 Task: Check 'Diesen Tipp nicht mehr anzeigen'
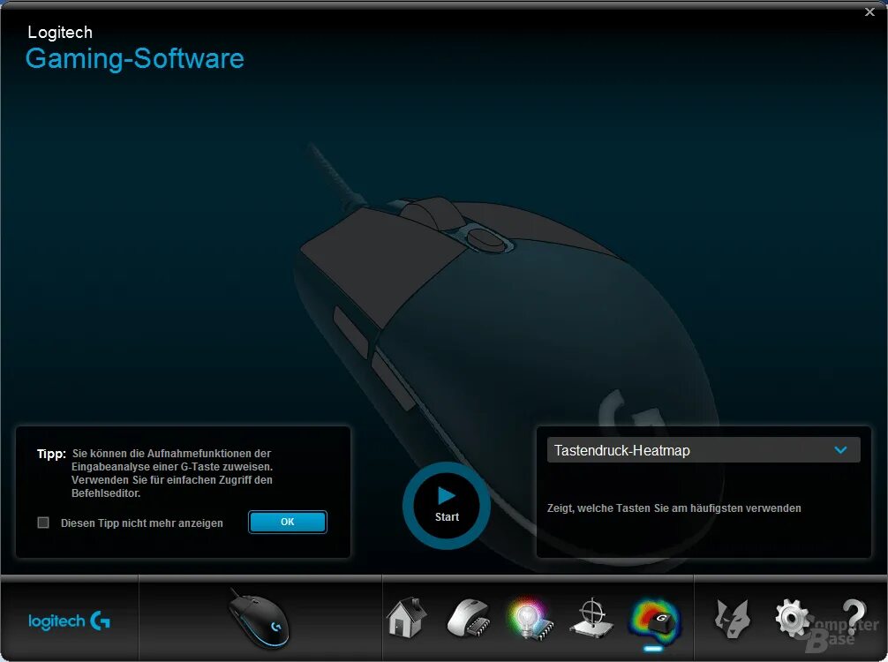[x=43, y=523]
